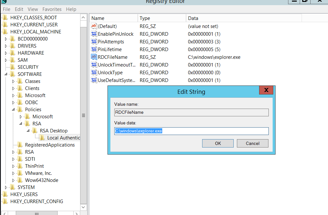Click the EnablePinUnlock DWORD value icon
The width and height of the screenshot is (328, 215).
point(94,34)
